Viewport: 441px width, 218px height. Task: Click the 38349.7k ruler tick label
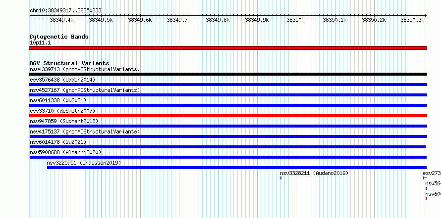point(178,20)
